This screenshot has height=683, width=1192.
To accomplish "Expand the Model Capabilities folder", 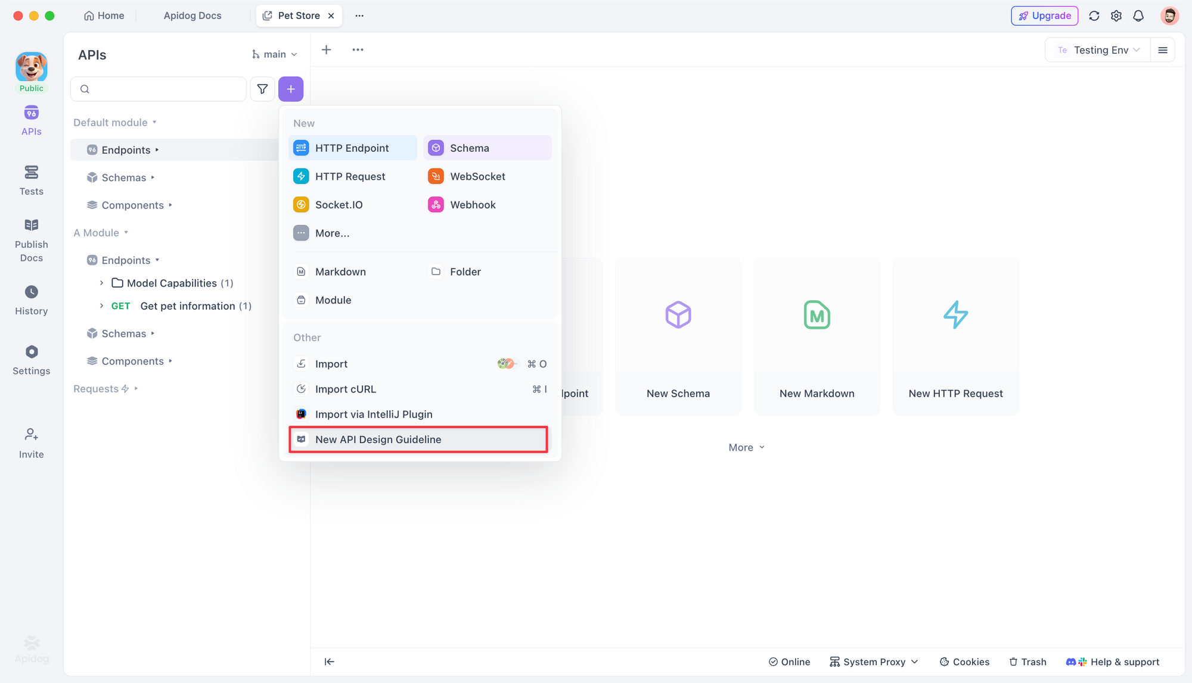I will (x=102, y=283).
